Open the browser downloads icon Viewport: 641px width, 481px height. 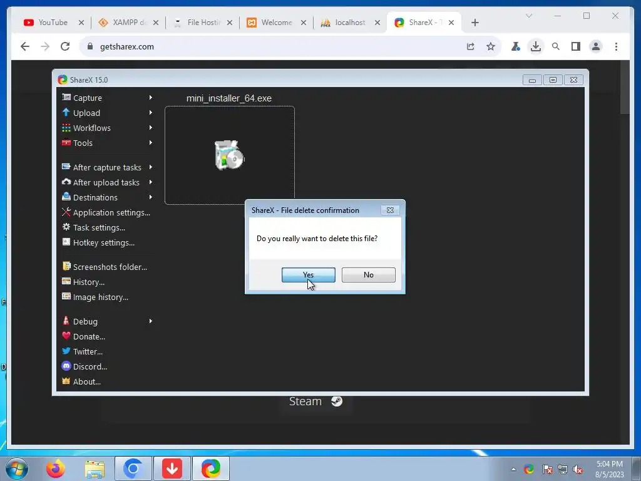536,46
